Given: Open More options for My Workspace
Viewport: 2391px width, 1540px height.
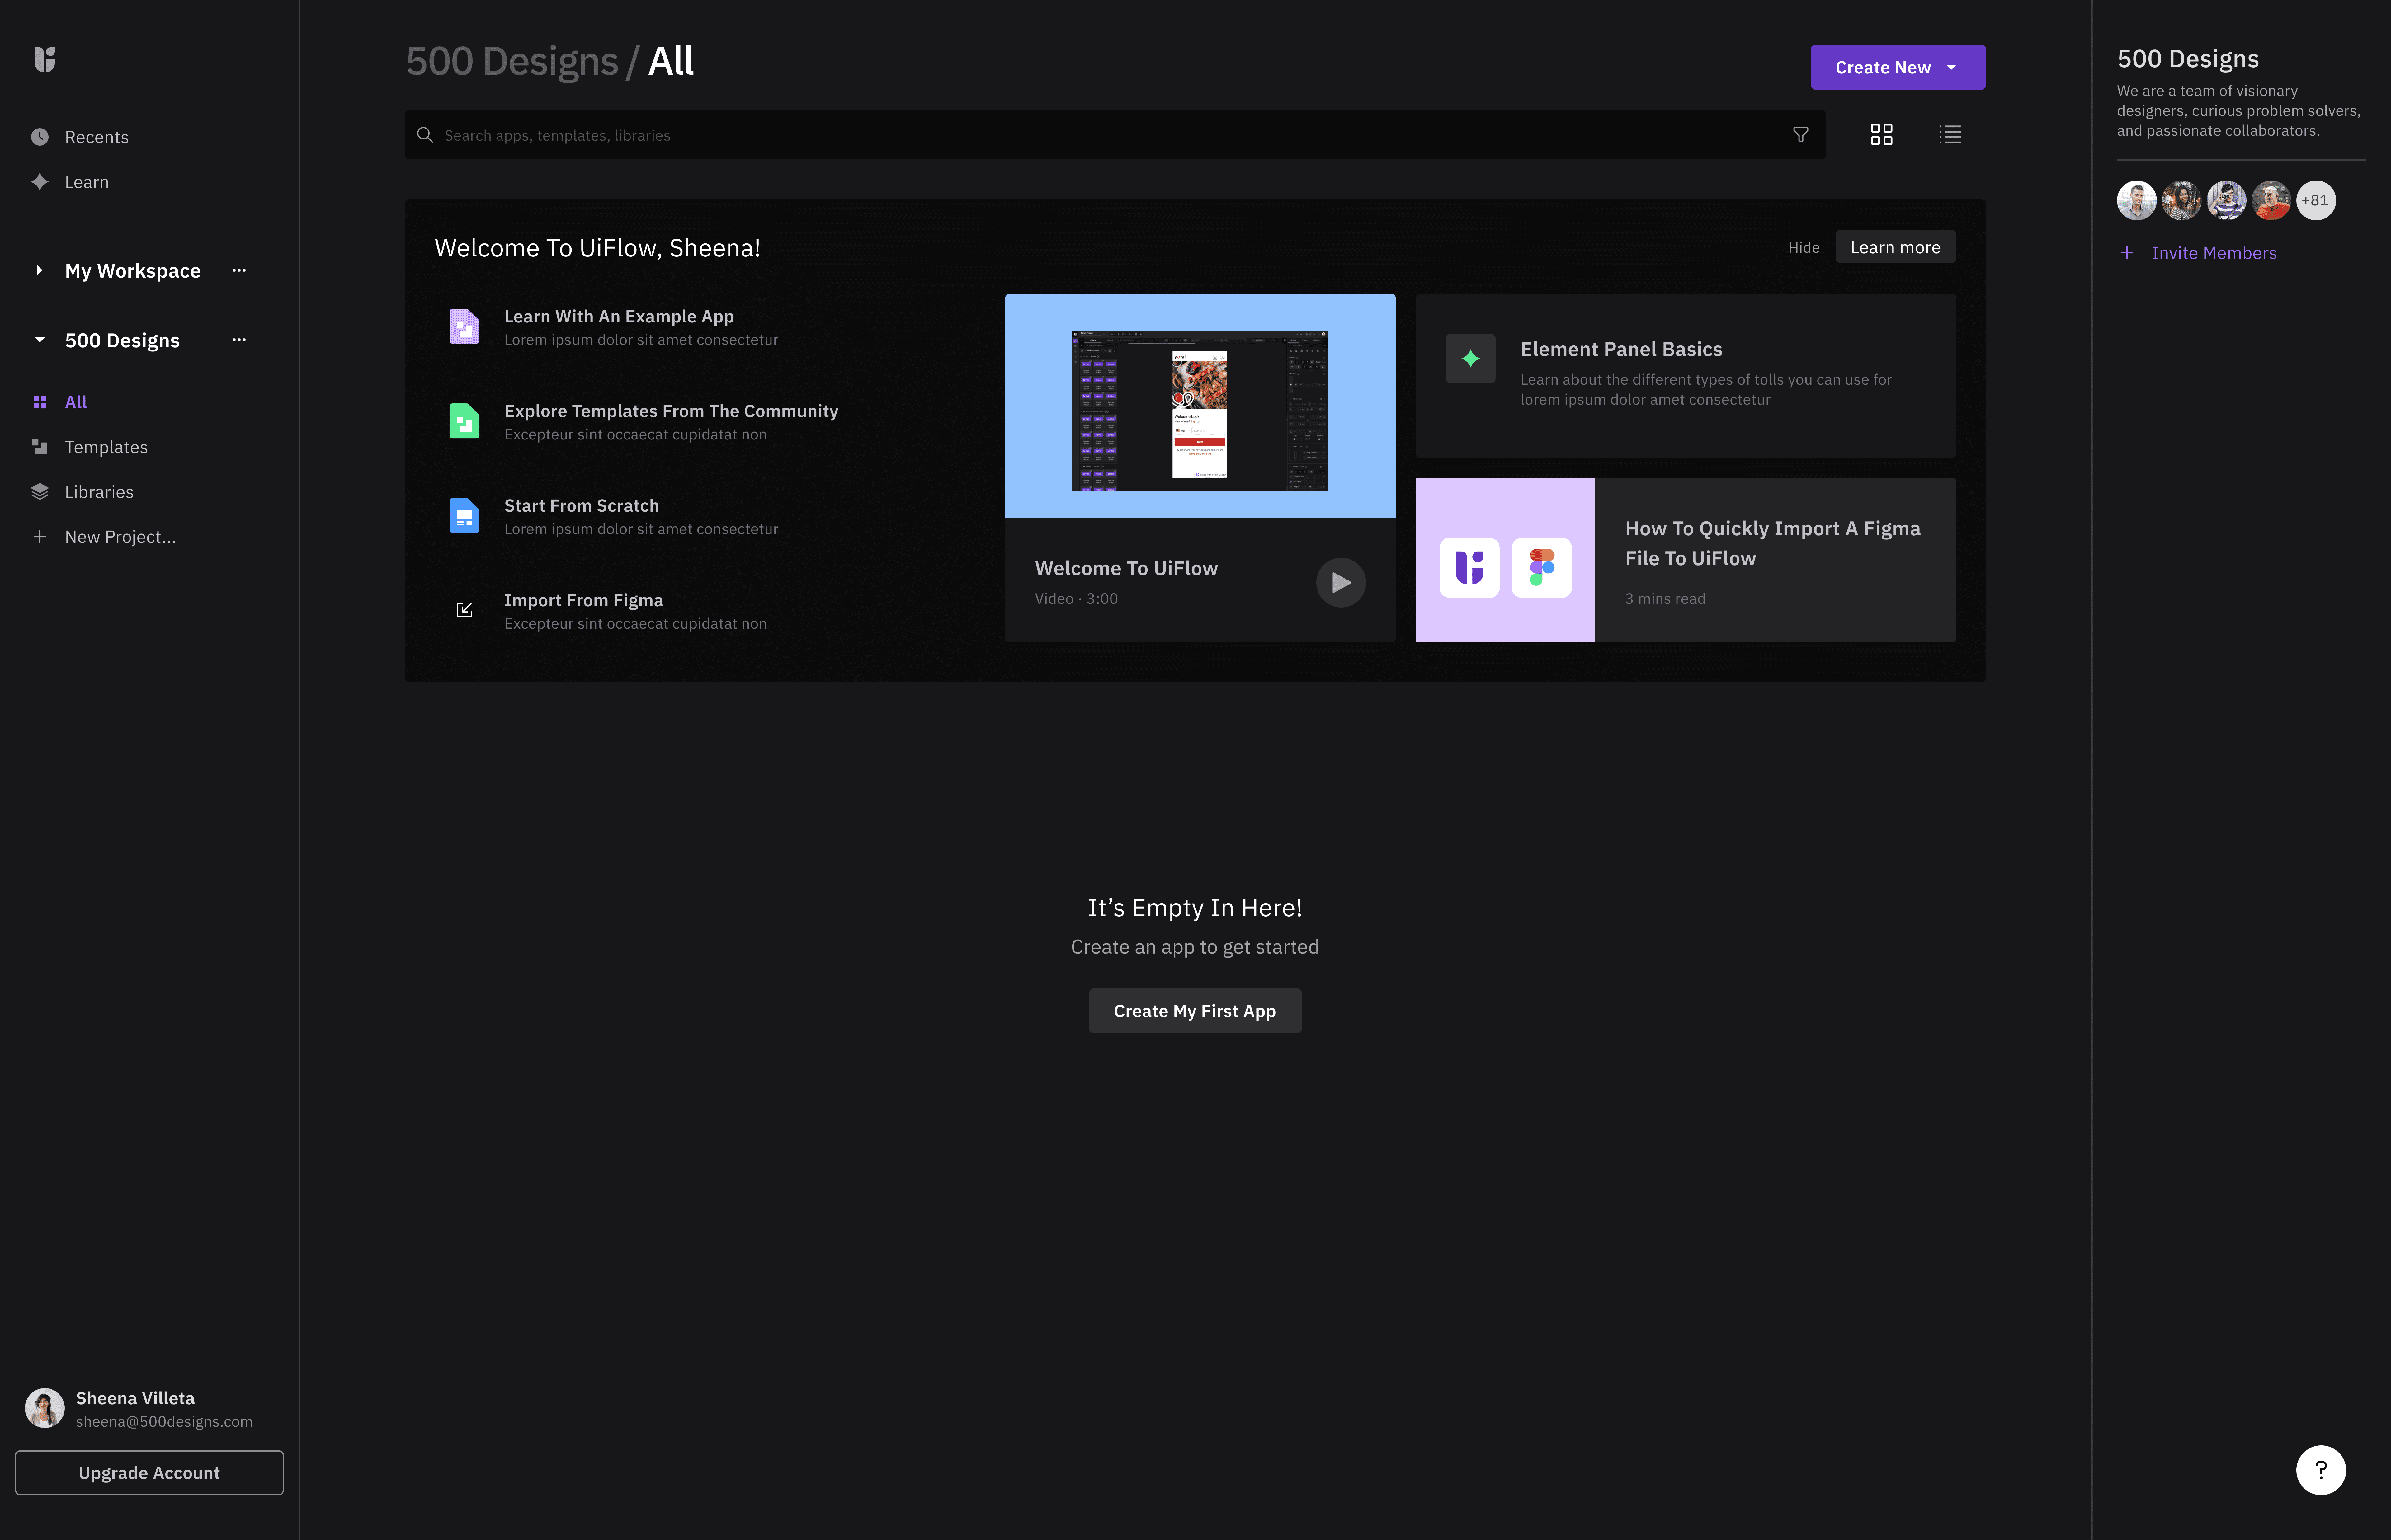Looking at the screenshot, I should [x=239, y=270].
